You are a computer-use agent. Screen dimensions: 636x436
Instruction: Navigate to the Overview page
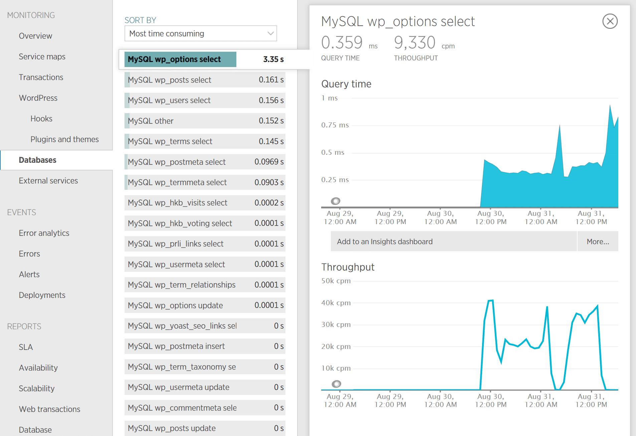pyautogui.click(x=35, y=36)
